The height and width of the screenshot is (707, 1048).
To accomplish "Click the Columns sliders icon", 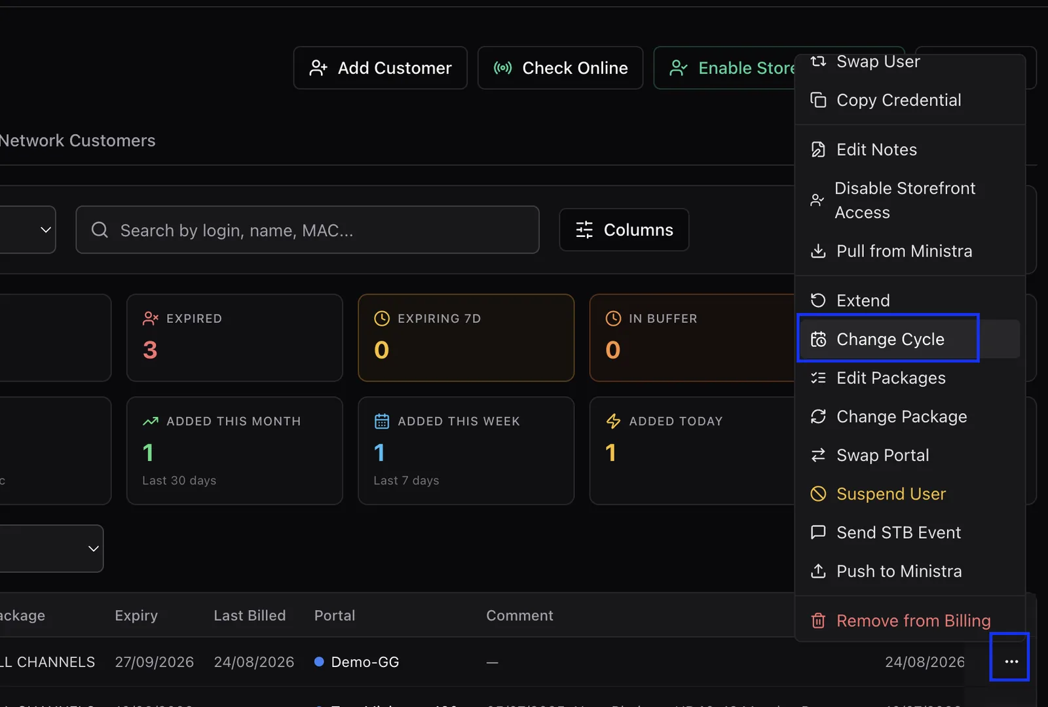I will 584,230.
